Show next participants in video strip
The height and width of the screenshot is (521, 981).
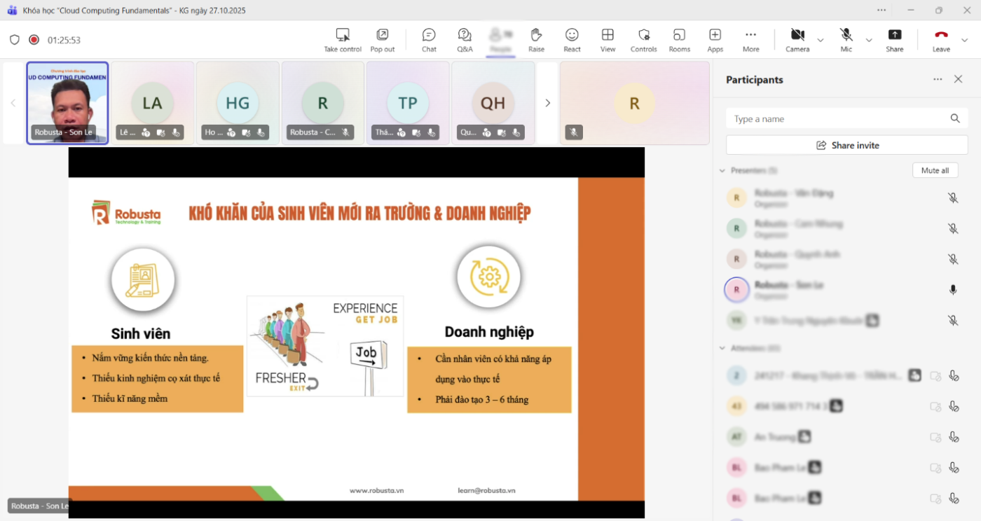click(547, 103)
